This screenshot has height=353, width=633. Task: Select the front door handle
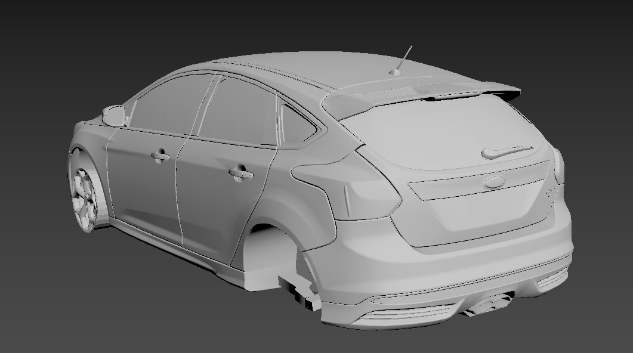coord(160,156)
